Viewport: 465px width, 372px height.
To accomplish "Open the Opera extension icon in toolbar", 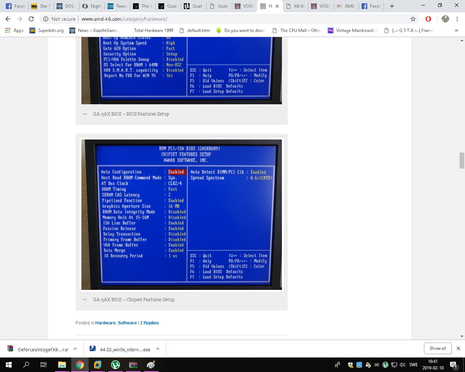I will point(428,19).
